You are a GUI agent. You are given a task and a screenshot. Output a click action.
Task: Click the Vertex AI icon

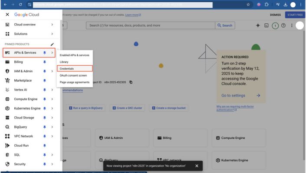pyautogui.click(x=7, y=90)
